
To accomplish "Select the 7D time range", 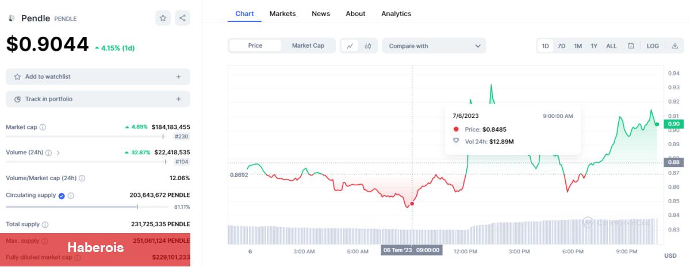I will pyautogui.click(x=561, y=46).
